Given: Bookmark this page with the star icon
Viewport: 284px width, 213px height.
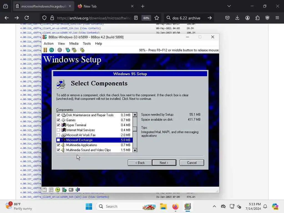Looking at the screenshot, I should [157, 18].
